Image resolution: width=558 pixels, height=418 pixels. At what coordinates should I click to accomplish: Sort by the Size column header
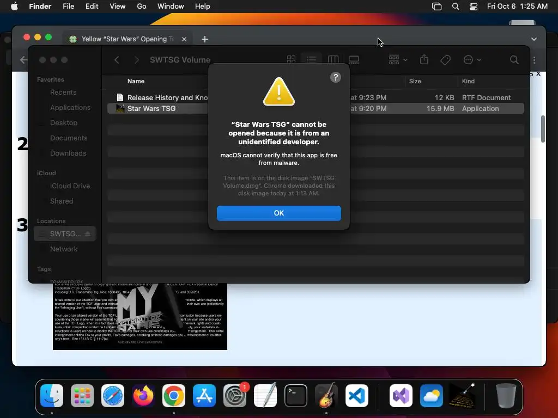coord(415,81)
